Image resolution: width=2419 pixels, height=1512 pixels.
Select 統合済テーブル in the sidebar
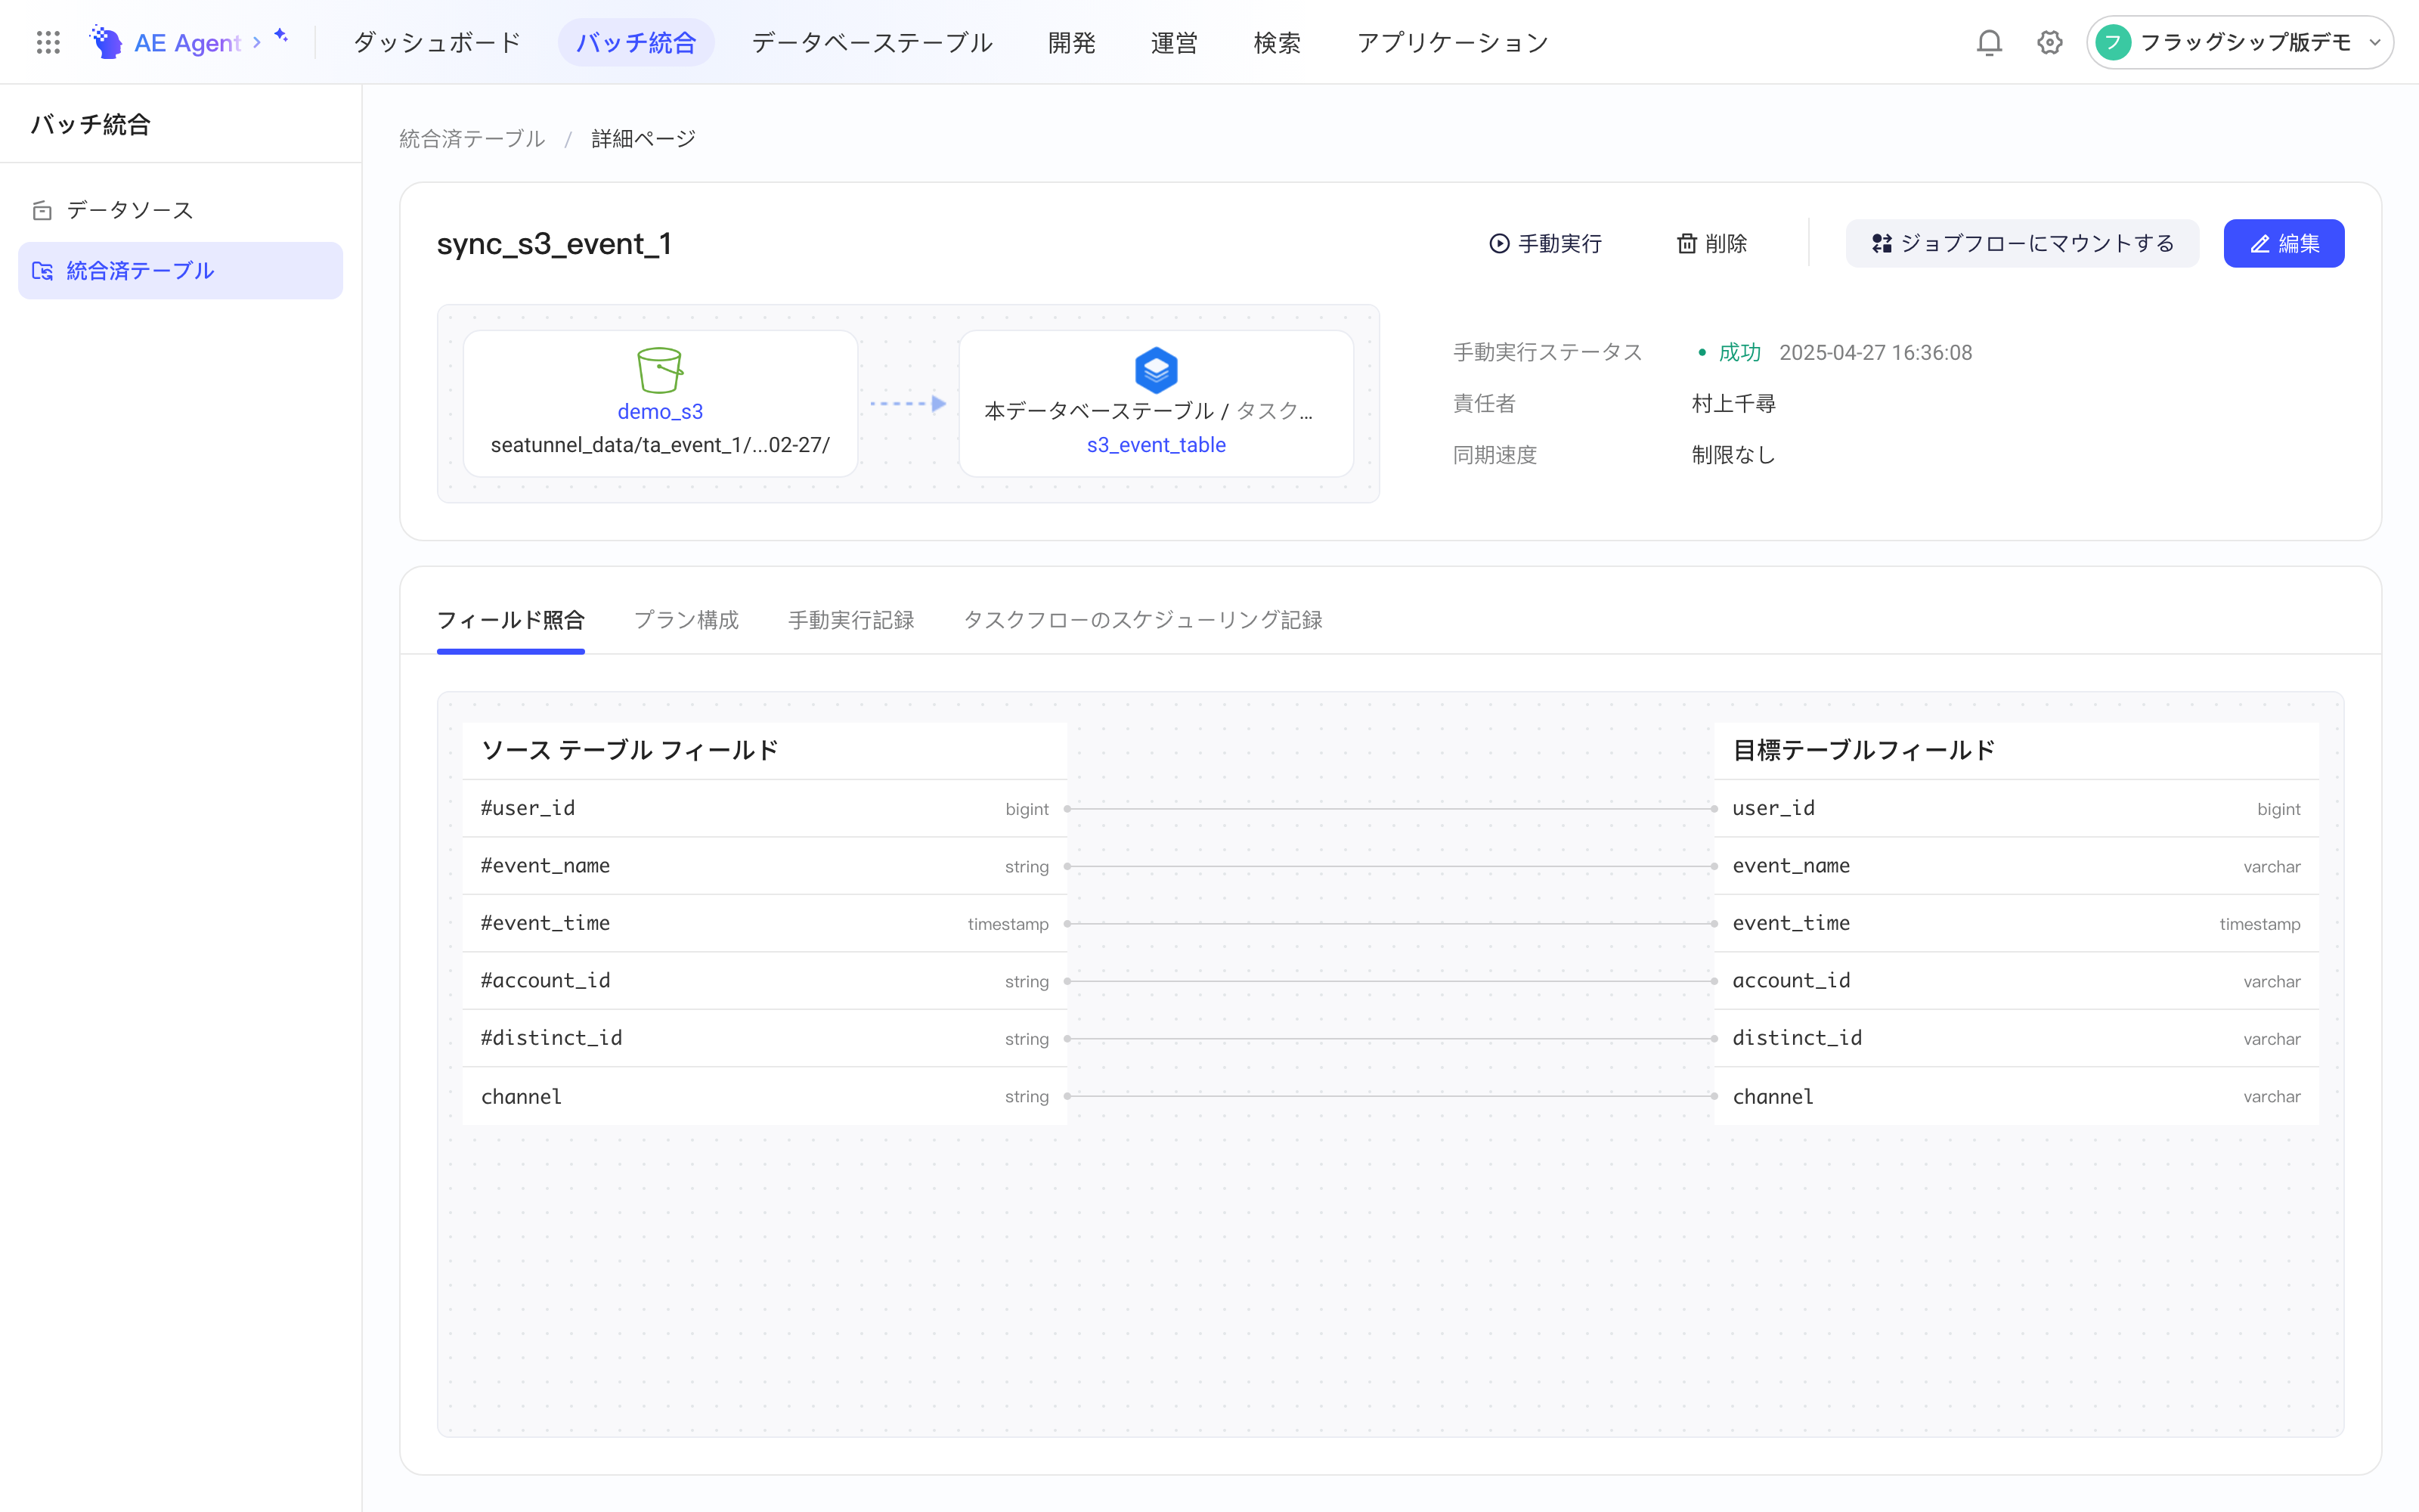click(x=181, y=271)
